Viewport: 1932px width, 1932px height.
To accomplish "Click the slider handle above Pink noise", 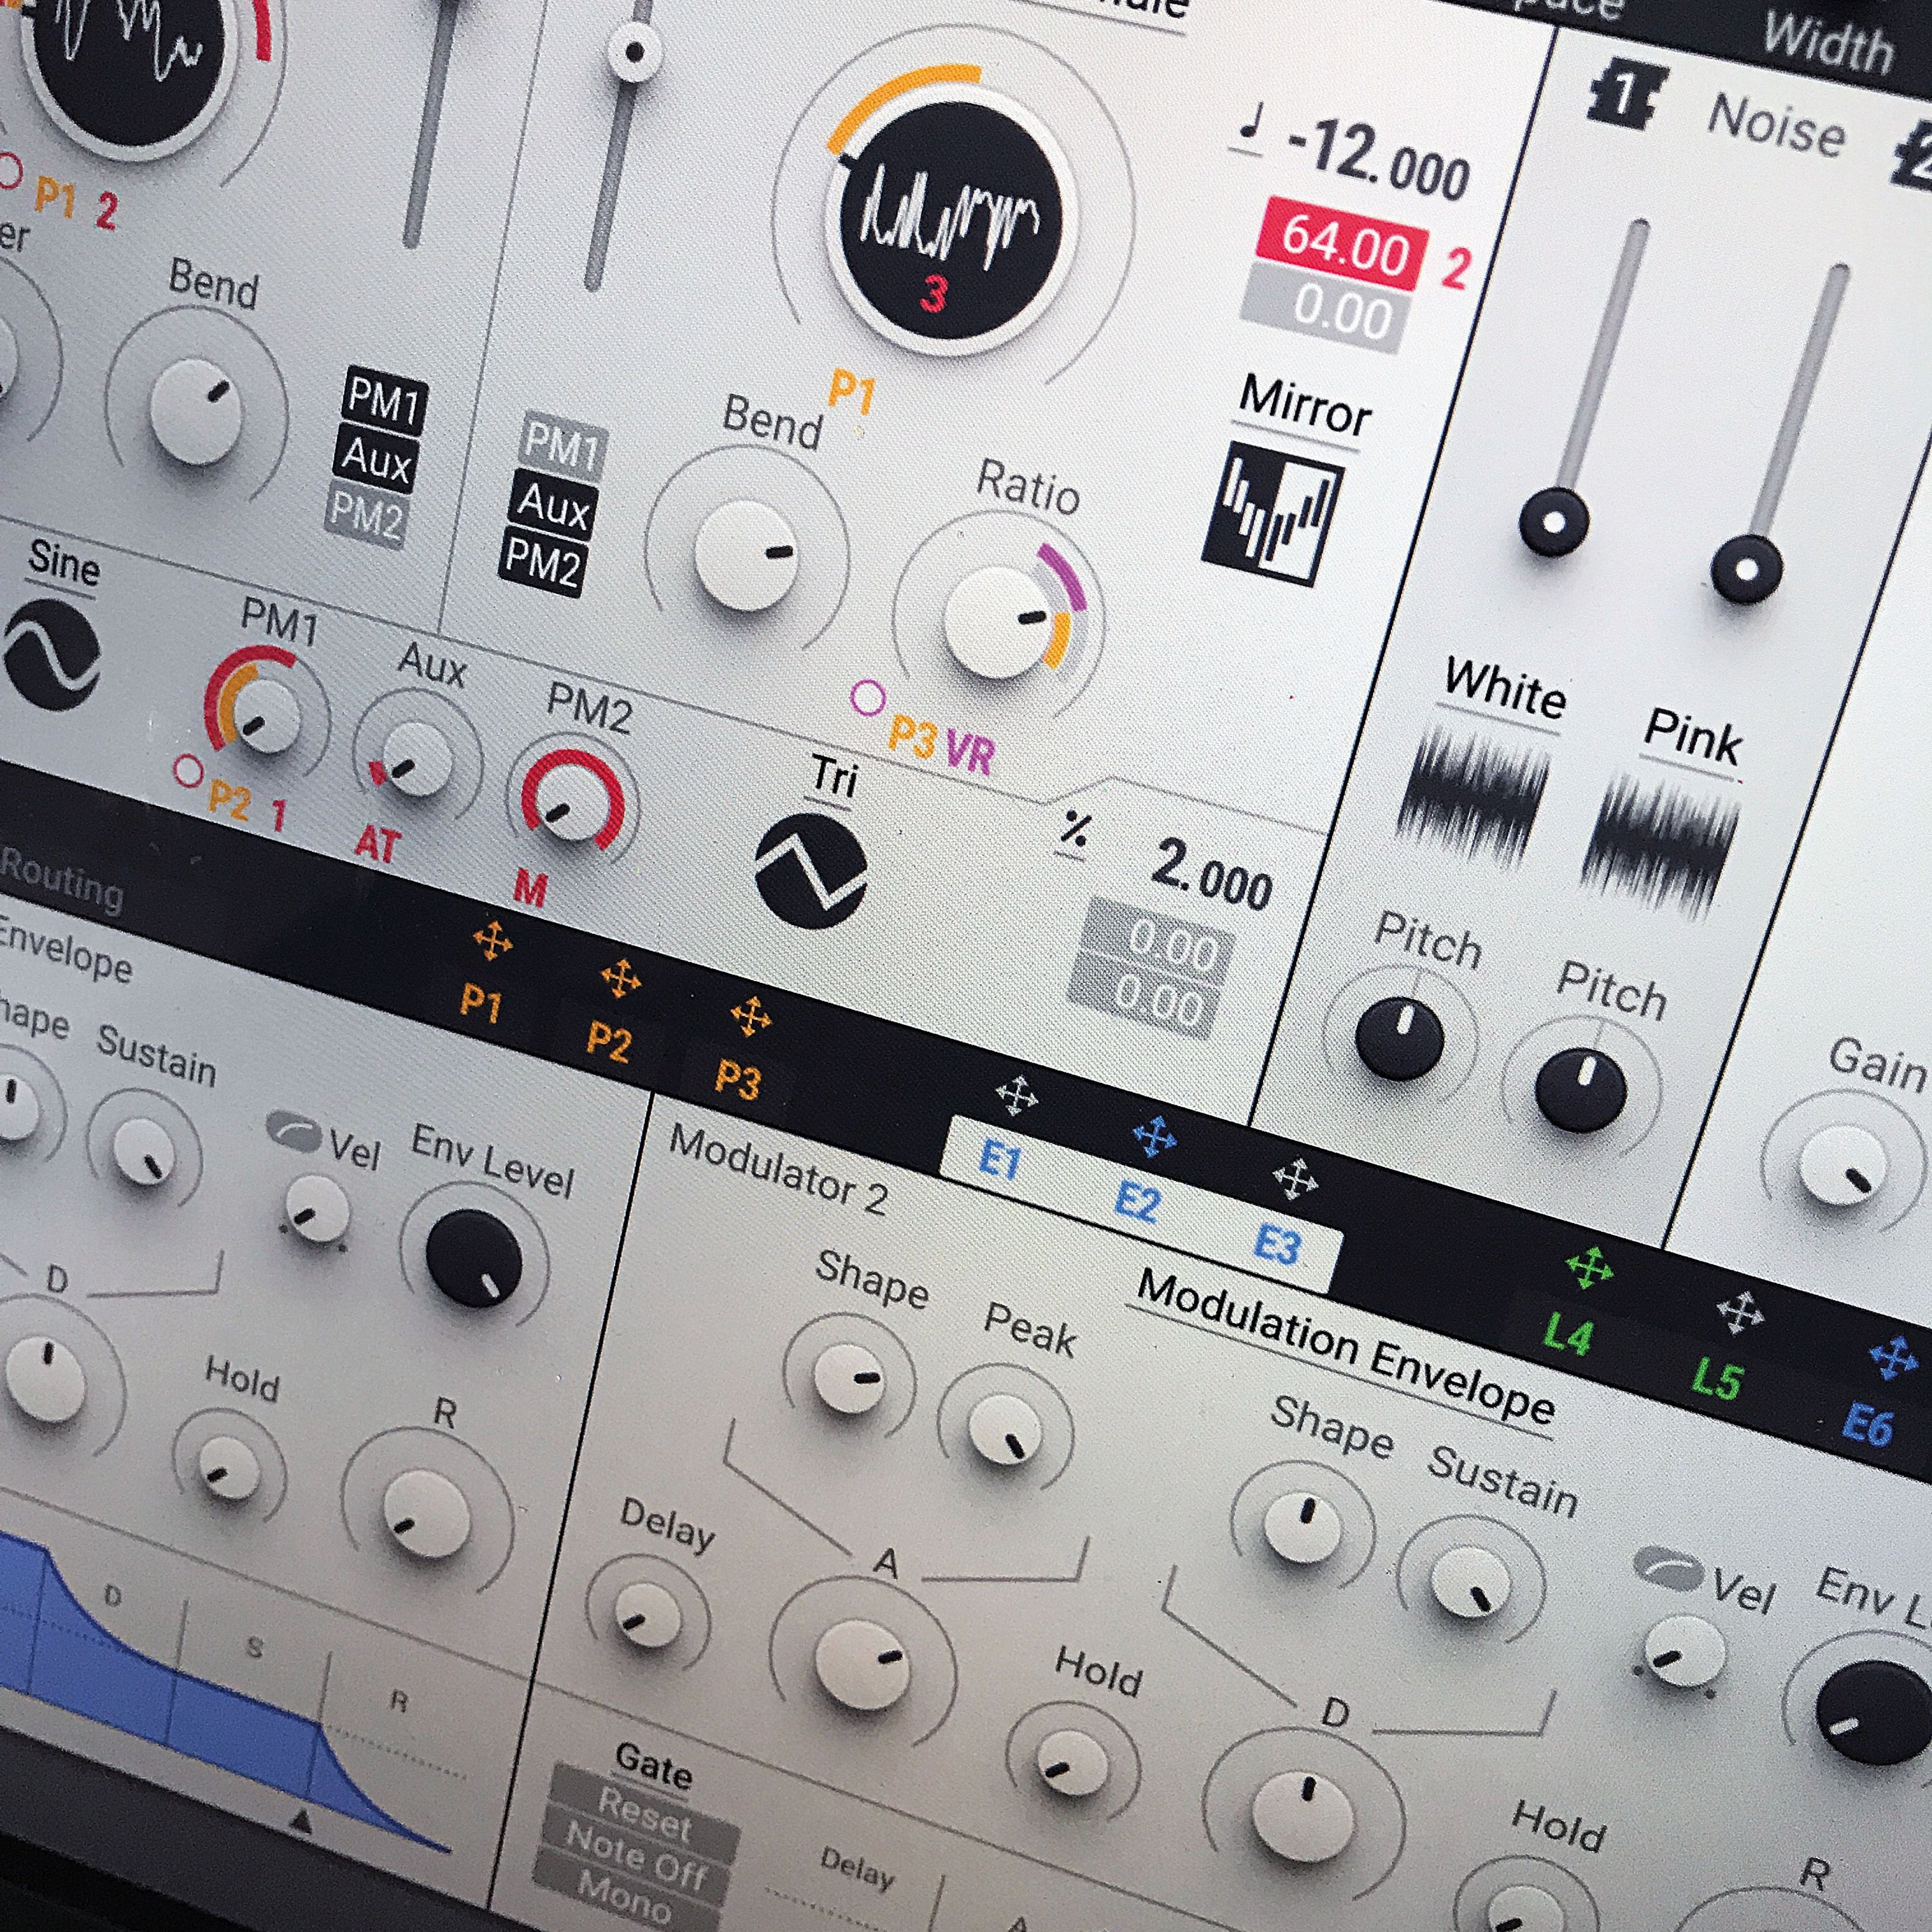I will (1746, 569).
